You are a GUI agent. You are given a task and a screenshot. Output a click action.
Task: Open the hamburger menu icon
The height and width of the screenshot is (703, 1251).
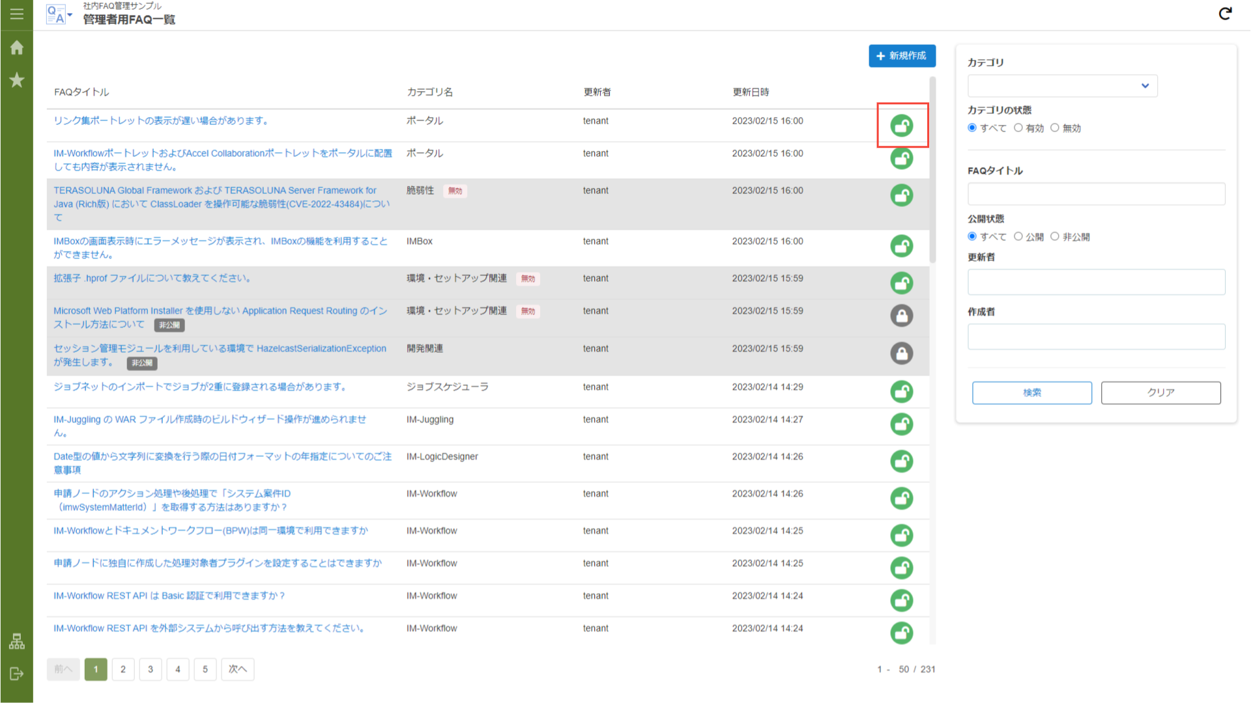[17, 14]
